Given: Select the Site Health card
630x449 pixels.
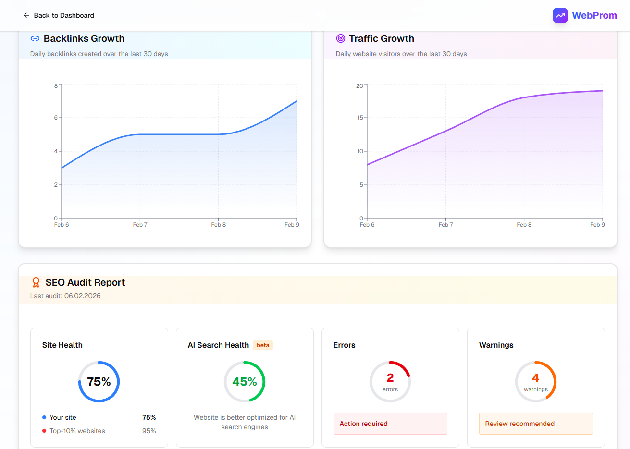Looking at the screenshot, I should [x=99, y=387].
